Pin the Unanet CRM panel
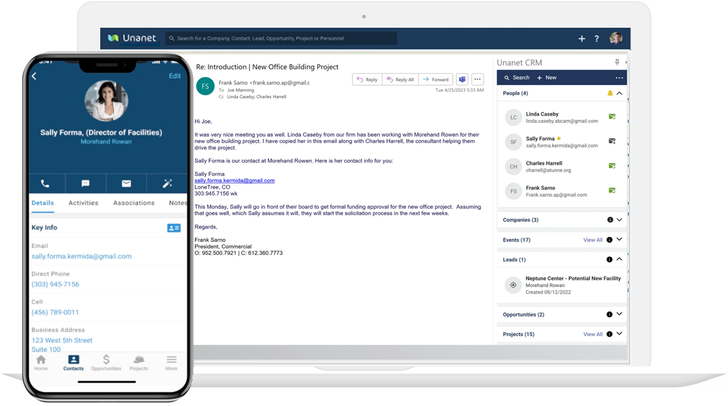The width and height of the screenshot is (728, 406). pyautogui.click(x=616, y=62)
